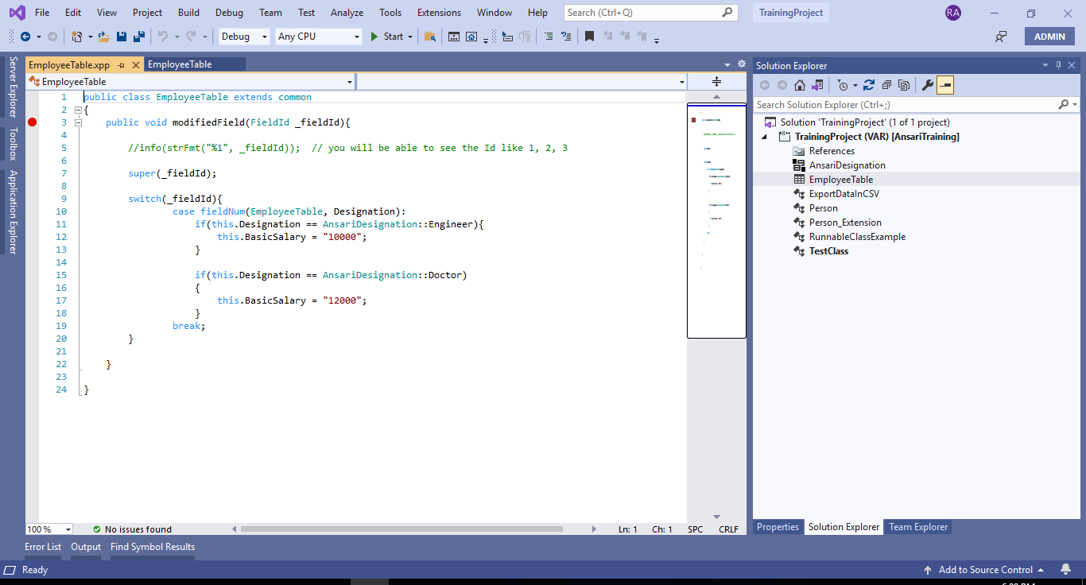This screenshot has height=585, width=1086.
Task: Change the editor zoom level selector
Action: pos(48,529)
